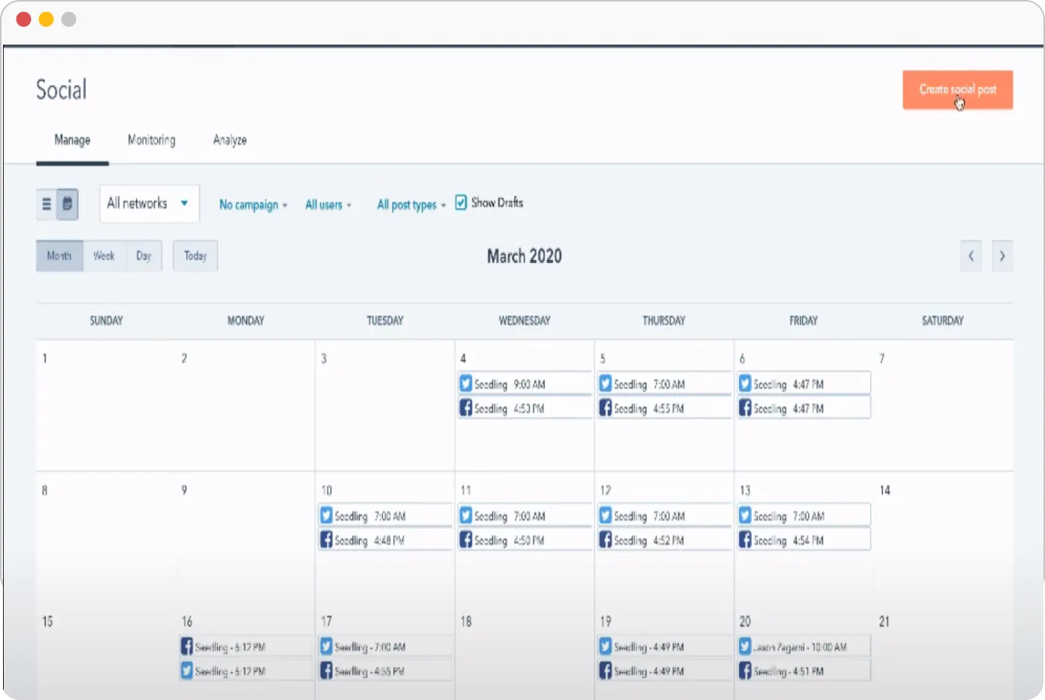Open Facebook Seedling post 6:12 PM March 16
This screenshot has width=1045, height=700.
click(246, 647)
